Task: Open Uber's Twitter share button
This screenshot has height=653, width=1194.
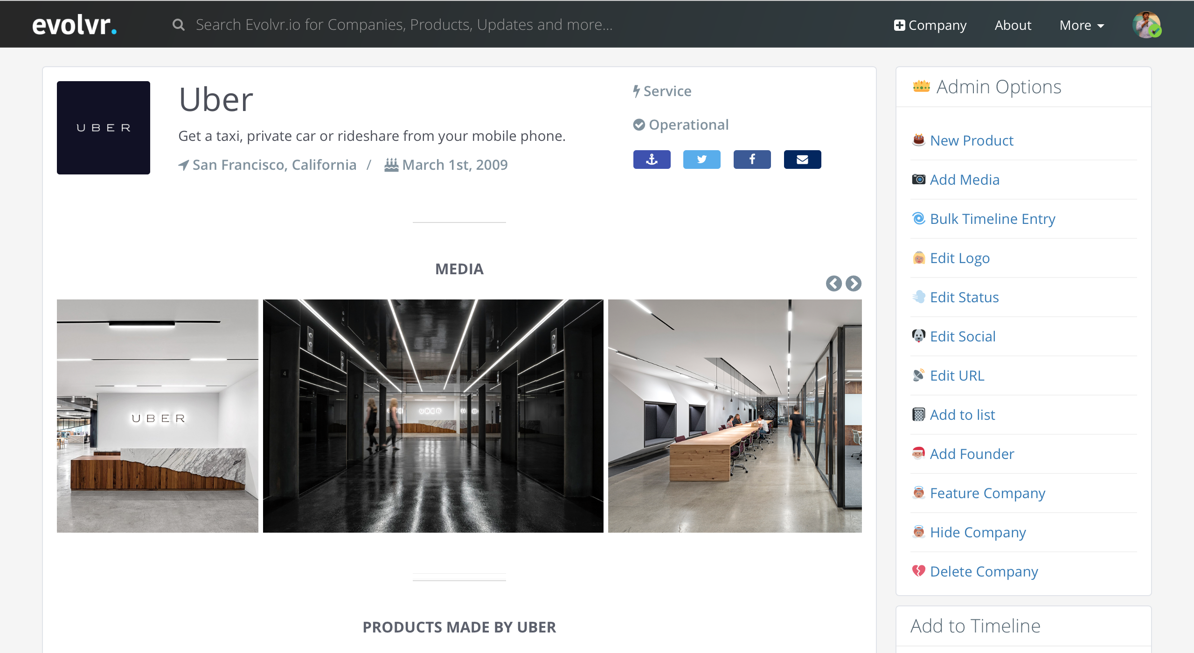Action: 701,160
